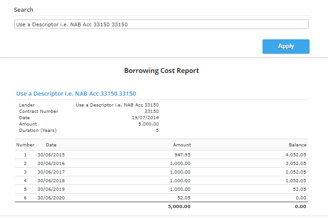Image resolution: width=328 pixels, height=218 pixels.
Task: Click the Date label in loan details
Action: (x=24, y=117)
